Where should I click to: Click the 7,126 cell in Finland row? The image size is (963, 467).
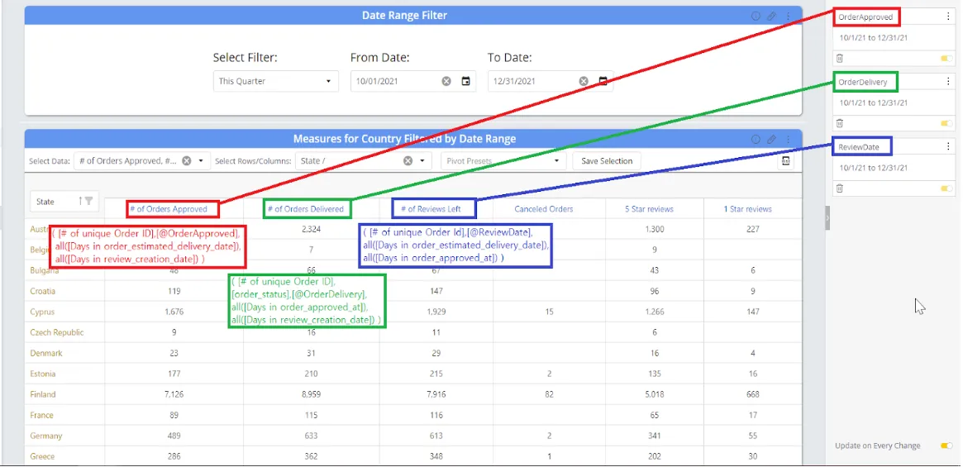pyautogui.click(x=174, y=394)
